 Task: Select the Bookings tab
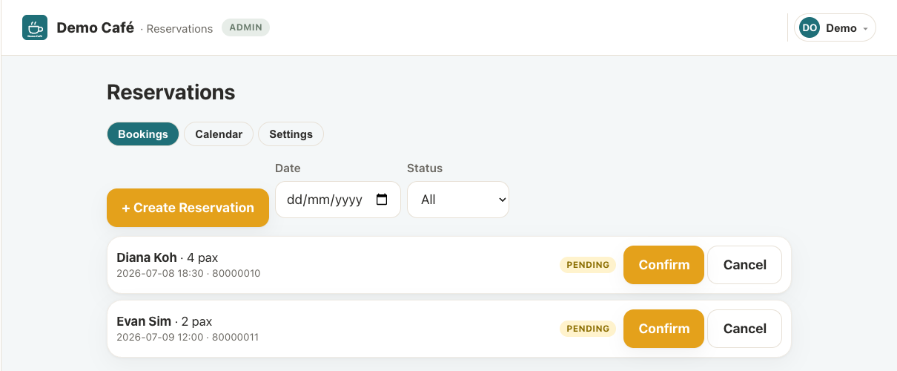click(143, 134)
